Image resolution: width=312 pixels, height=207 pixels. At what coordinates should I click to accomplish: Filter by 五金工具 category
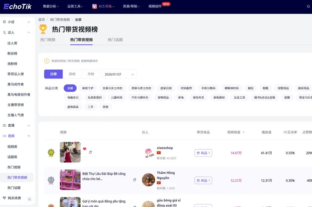240,97
